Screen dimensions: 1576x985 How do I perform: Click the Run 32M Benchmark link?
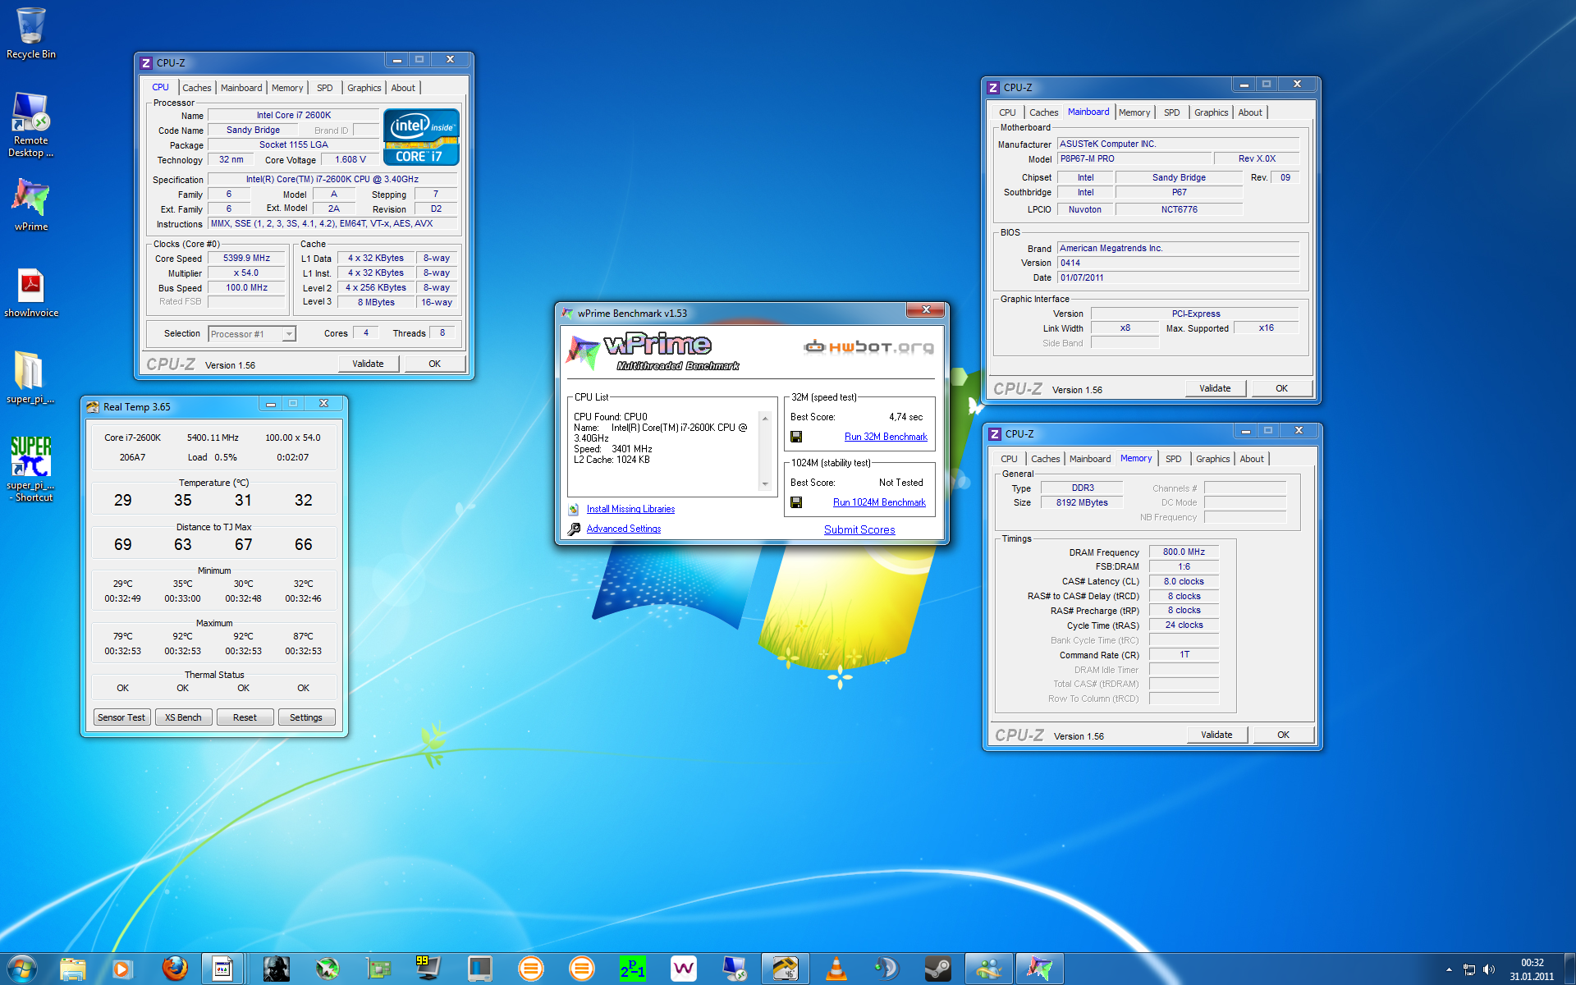[x=886, y=437]
